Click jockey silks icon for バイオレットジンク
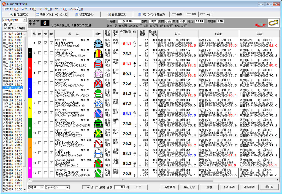 click(98, 143)
